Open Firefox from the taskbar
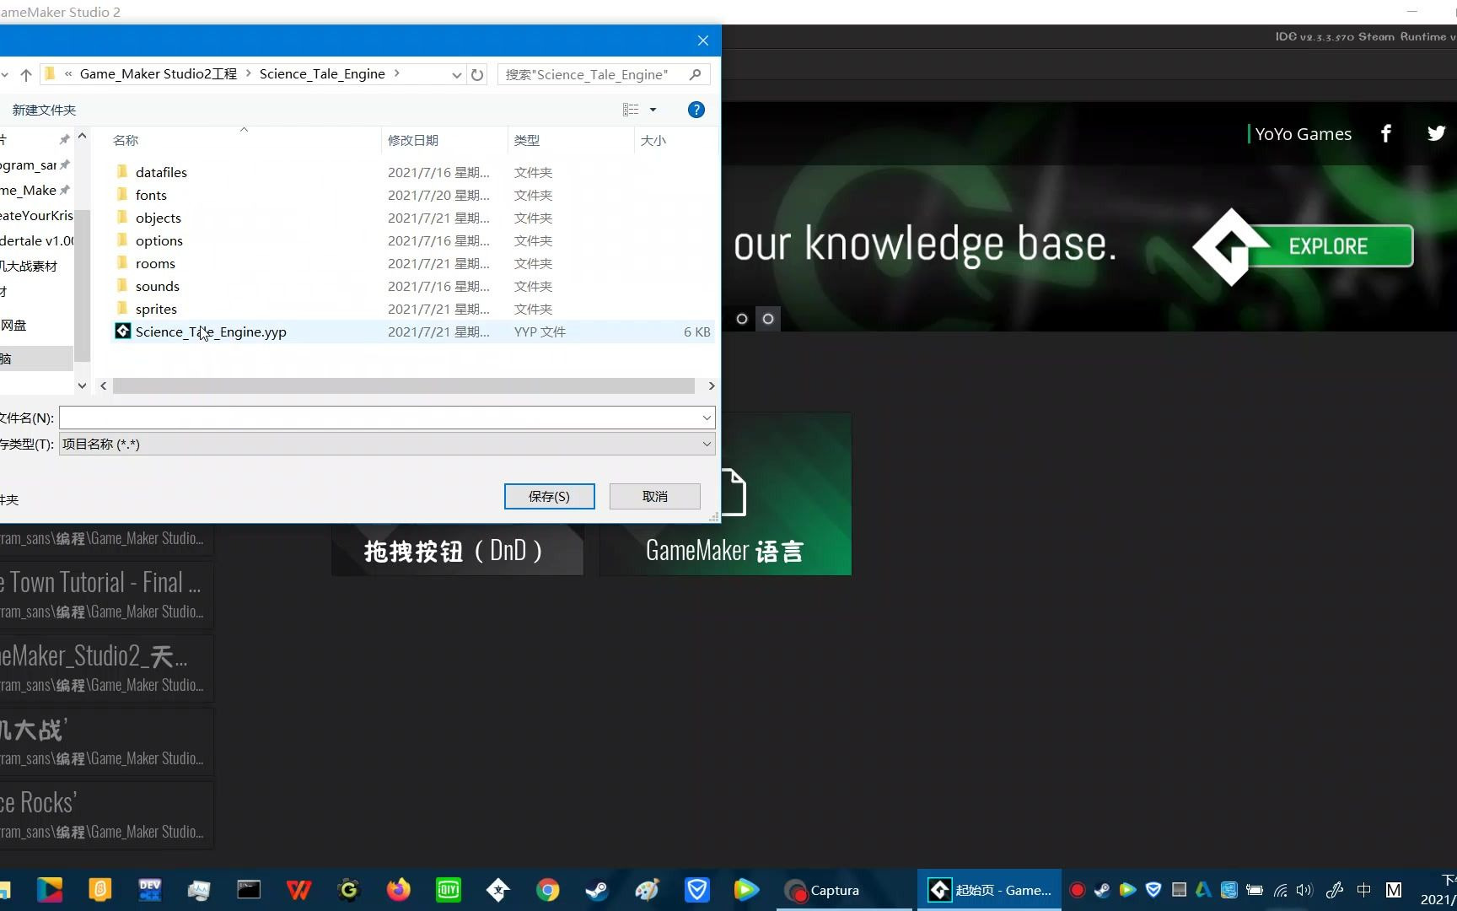Viewport: 1457px width, 911px height. click(x=398, y=890)
